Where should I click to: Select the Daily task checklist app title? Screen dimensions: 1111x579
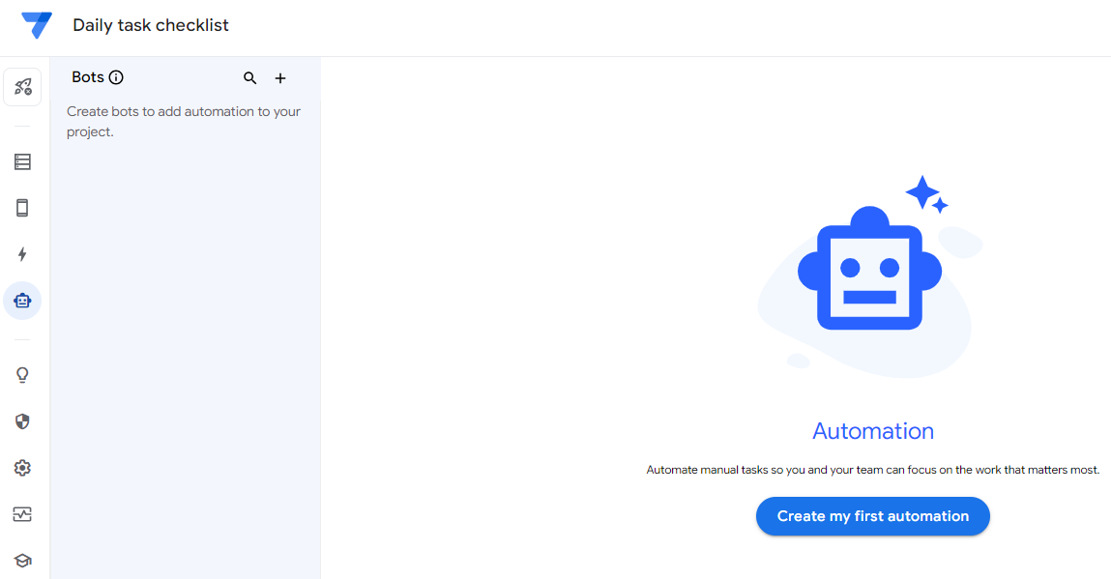[150, 25]
